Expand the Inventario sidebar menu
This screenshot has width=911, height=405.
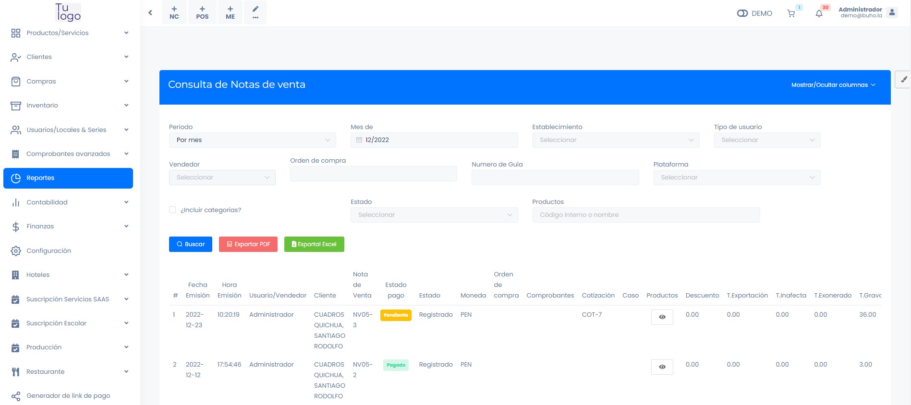coord(68,106)
